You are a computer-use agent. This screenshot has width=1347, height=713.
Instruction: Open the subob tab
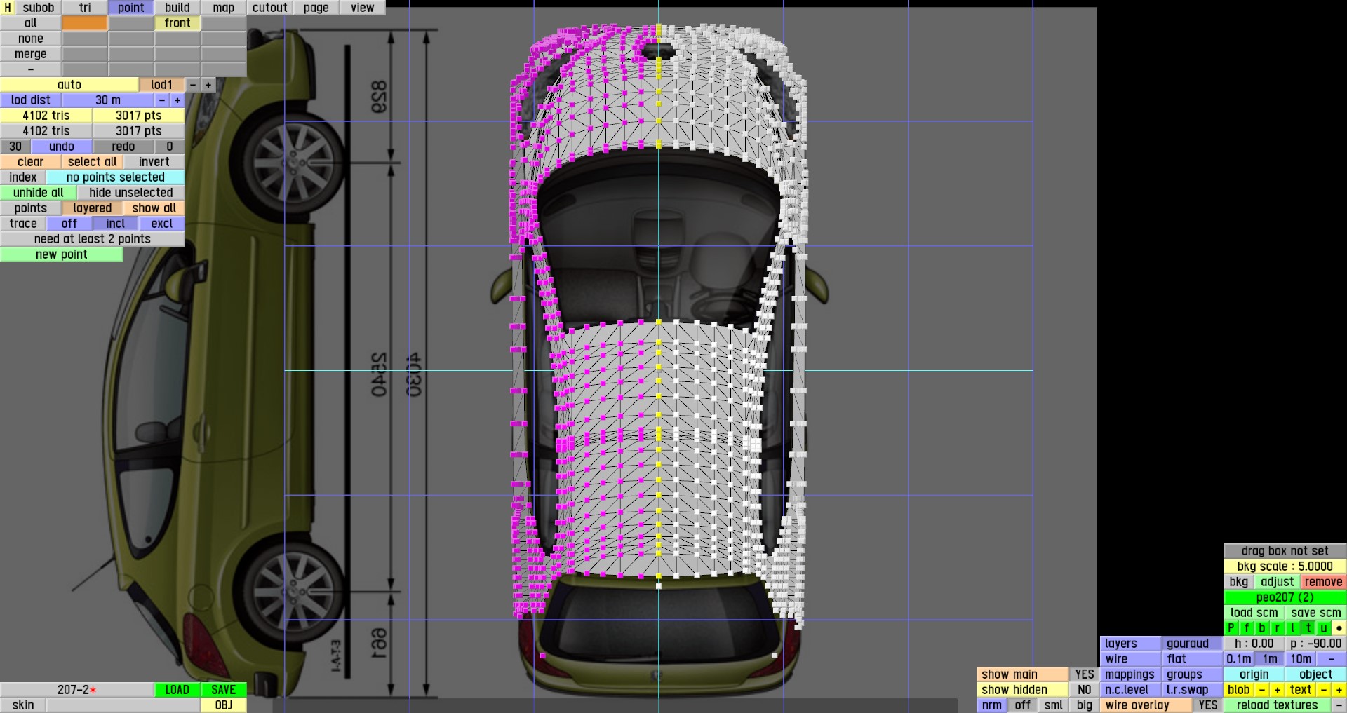(x=39, y=8)
